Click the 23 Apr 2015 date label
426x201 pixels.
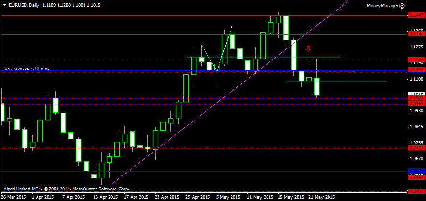(167, 197)
